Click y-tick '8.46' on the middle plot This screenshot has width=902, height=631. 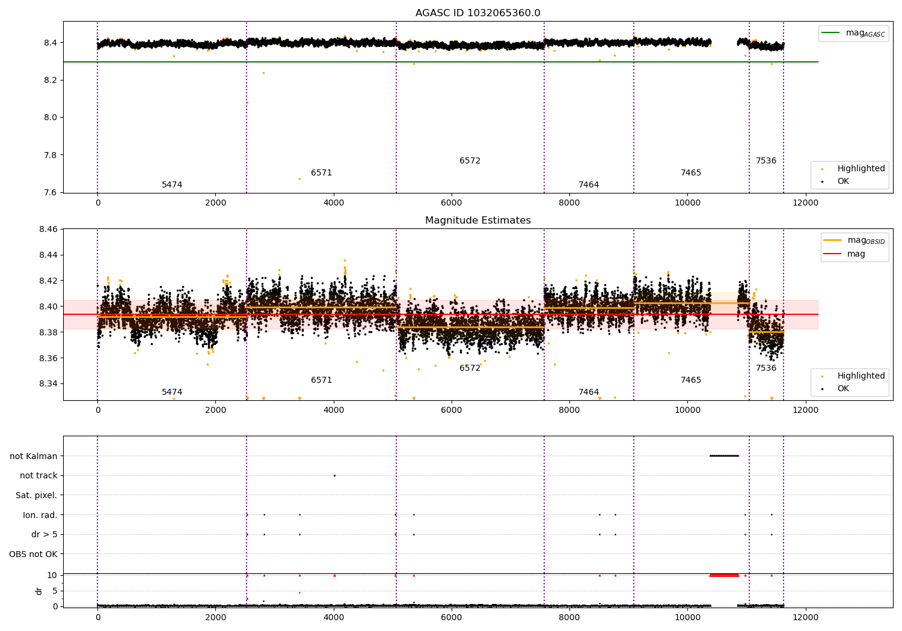click(x=48, y=230)
